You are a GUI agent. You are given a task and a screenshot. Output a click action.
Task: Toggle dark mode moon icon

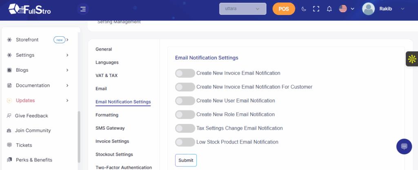(303, 9)
